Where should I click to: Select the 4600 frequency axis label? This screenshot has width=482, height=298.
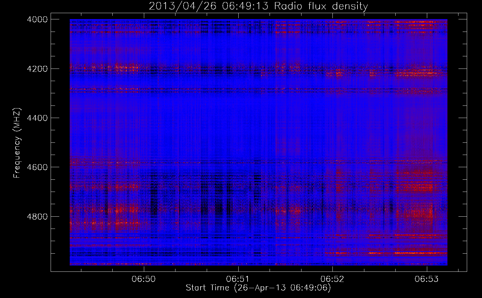[x=37, y=167]
